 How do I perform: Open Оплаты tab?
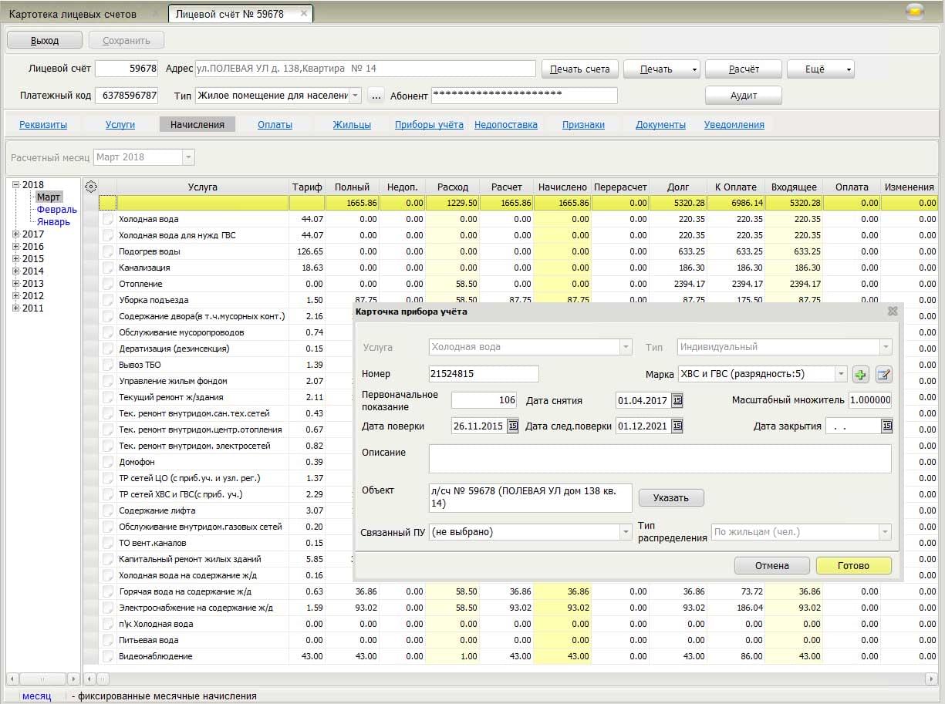(275, 124)
